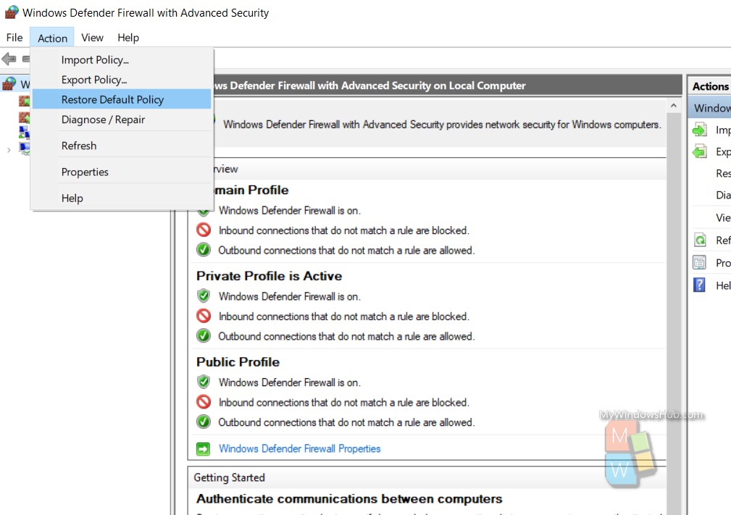Click the Public Profile firewall-on shield icon

(x=204, y=382)
